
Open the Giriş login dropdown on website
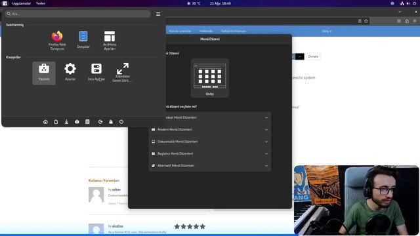327,31
